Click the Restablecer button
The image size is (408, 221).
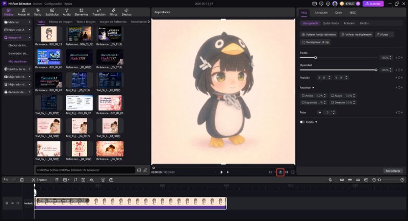tap(393, 171)
